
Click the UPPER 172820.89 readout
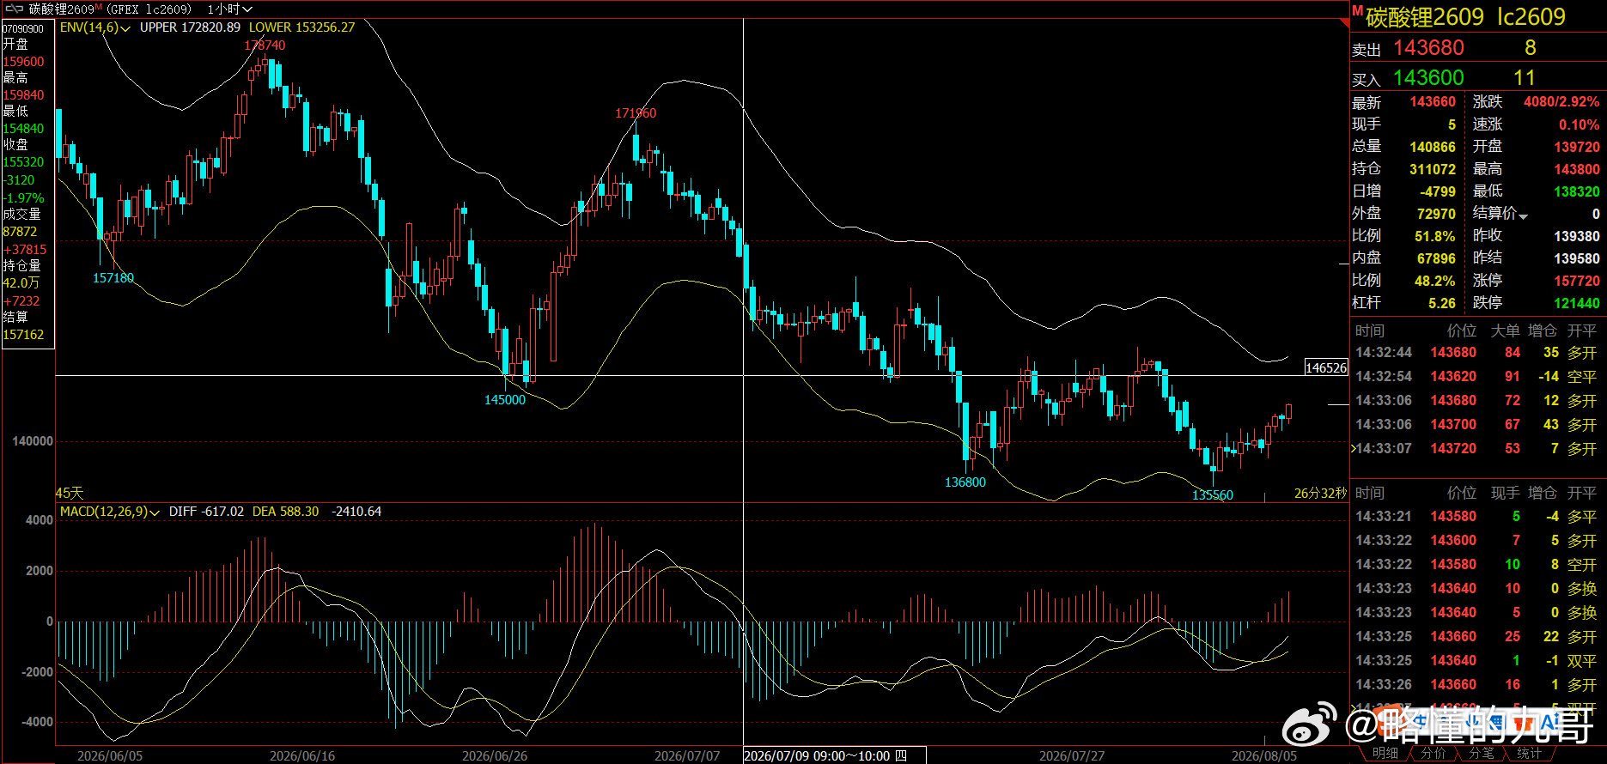point(190,27)
